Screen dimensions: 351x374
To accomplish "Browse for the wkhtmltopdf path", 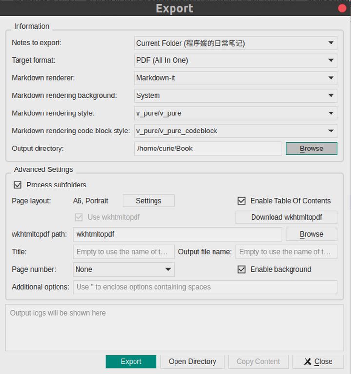I will (312, 234).
